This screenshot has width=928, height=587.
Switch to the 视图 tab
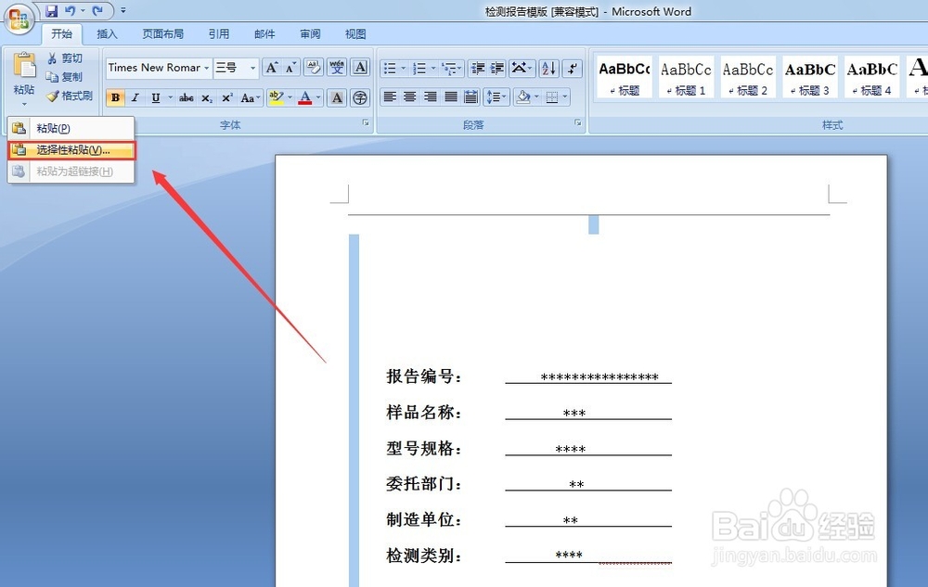355,34
